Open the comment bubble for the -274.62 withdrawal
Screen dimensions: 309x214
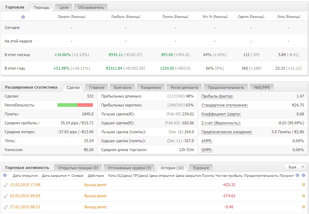[303, 196]
